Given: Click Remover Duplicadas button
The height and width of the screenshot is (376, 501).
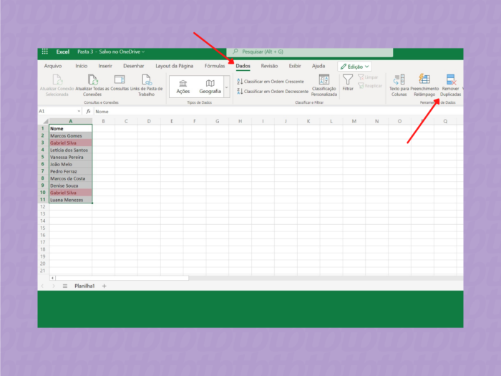Looking at the screenshot, I should click(450, 85).
